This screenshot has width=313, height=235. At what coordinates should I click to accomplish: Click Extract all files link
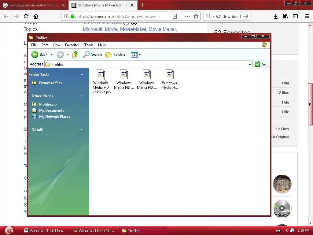click(x=50, y=83)
